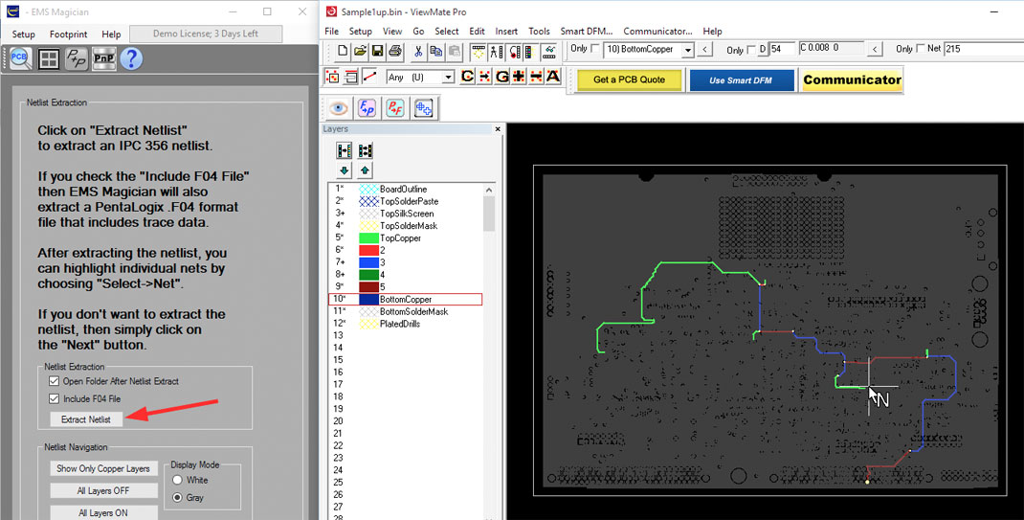
Task: Select the White display mode radio button
Action: [177, 480]
